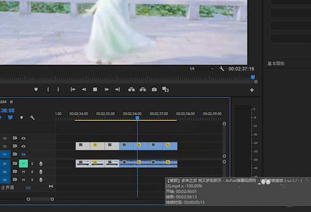Toggle sync lock on track A2
311x212 pixels.
click(15, 171)
